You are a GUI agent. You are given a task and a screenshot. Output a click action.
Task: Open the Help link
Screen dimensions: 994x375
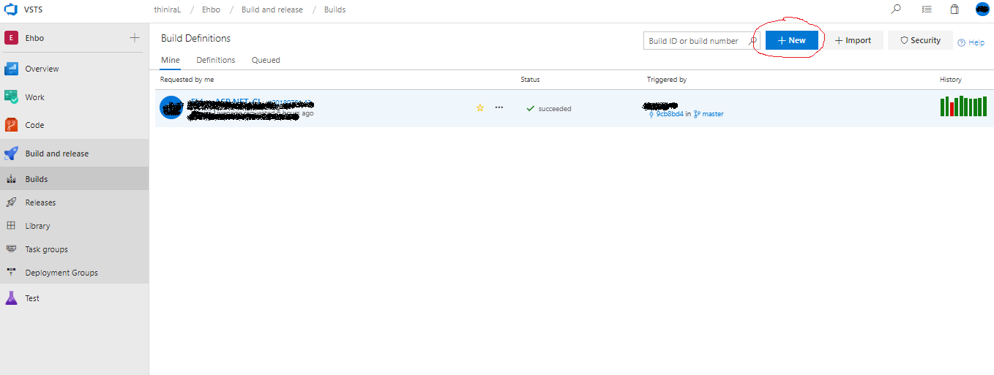[971, 42]
